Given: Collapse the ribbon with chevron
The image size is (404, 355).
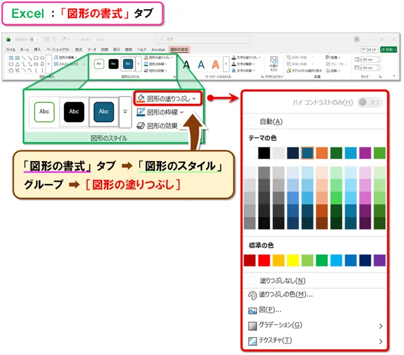Looking at the screenshot, I should tap(394, 76).
